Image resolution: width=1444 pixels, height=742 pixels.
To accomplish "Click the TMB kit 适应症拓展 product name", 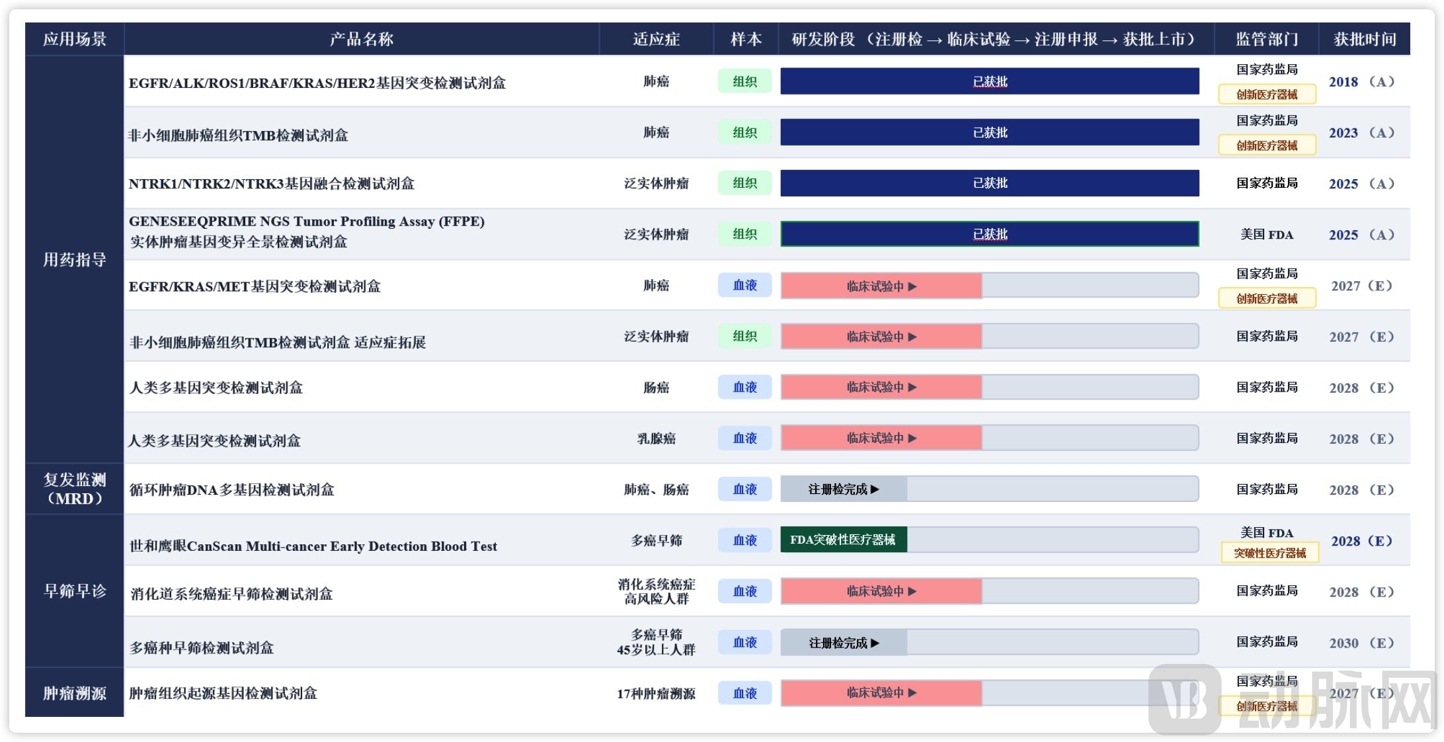I will (278, 342).
